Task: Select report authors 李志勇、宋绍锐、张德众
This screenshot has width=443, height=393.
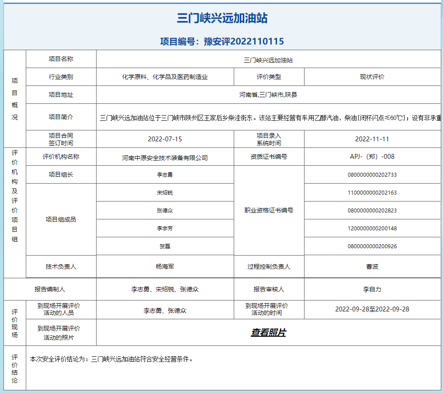Action: coord(165,289)
